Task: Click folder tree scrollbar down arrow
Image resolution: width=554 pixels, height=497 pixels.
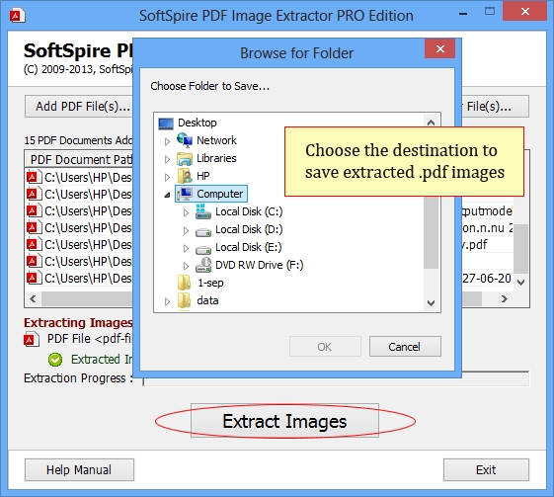Action: [431, 303]
